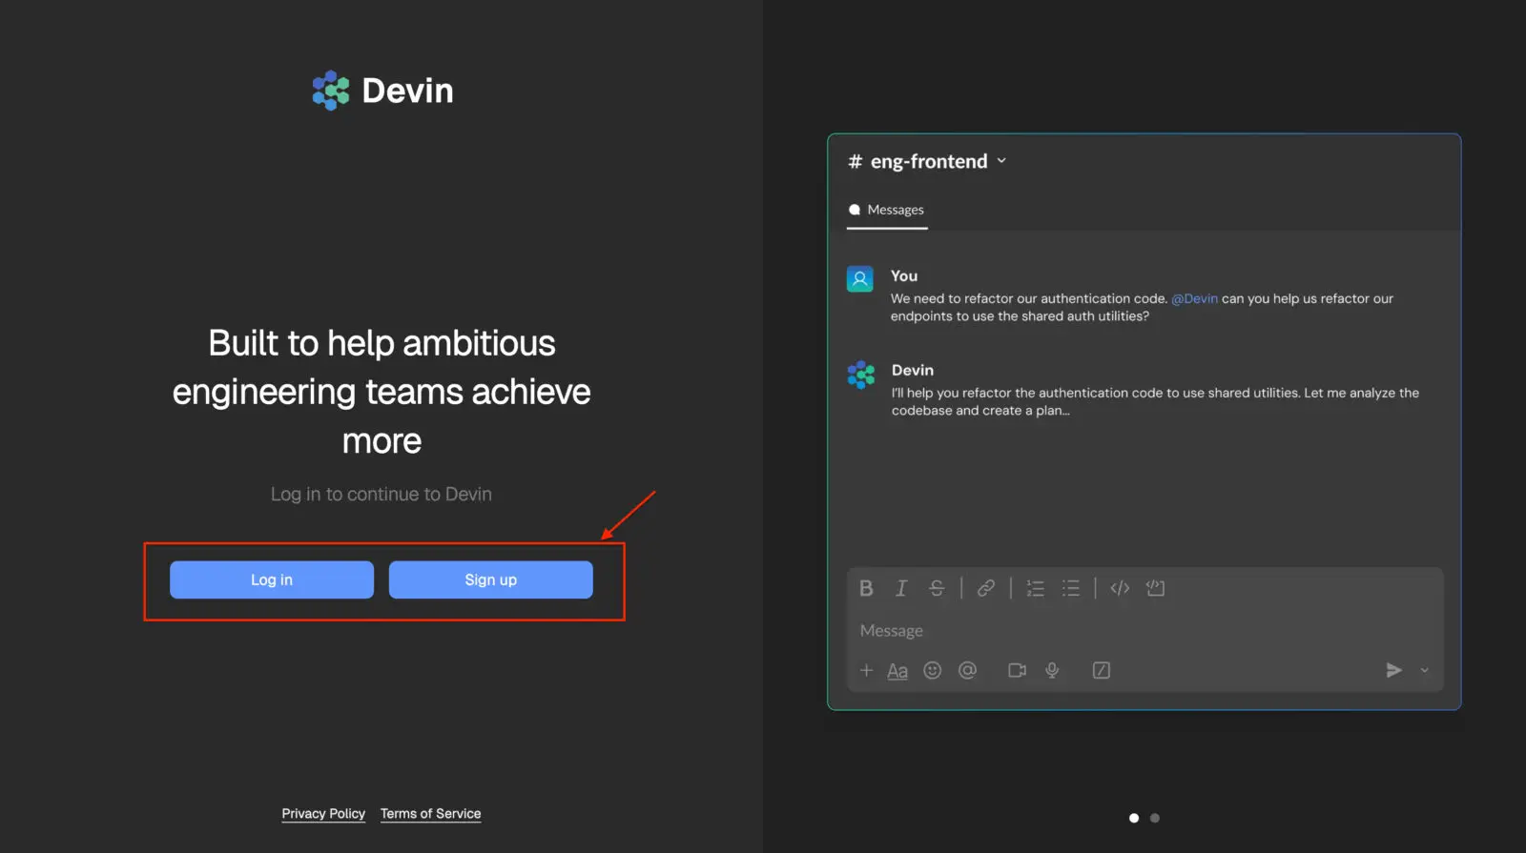Click the code block icon
This screenshot has width=1526, height=853.
click(x=1155, y=588)
